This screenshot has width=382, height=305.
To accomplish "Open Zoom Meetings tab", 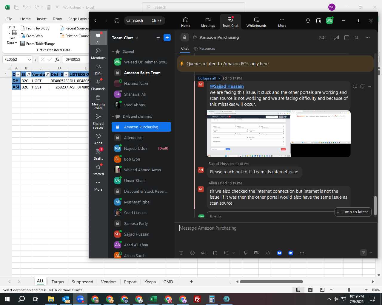I will click(208, 22).
